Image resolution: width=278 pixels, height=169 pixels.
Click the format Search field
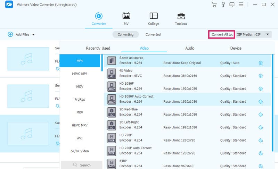point(82,165)
